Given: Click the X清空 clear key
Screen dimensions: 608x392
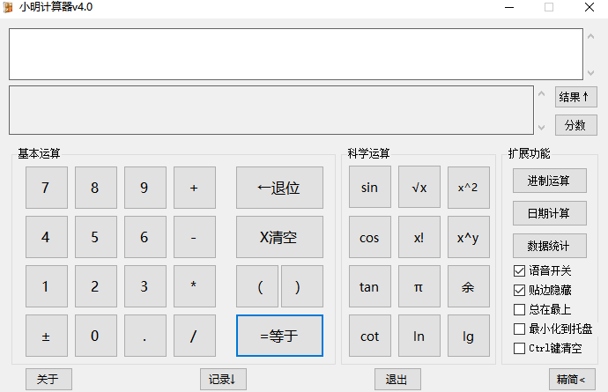Looking at the screenshot, I should [279, 237].
